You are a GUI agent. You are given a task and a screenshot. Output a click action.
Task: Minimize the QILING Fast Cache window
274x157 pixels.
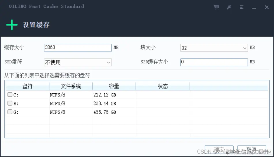pos(254,8)
